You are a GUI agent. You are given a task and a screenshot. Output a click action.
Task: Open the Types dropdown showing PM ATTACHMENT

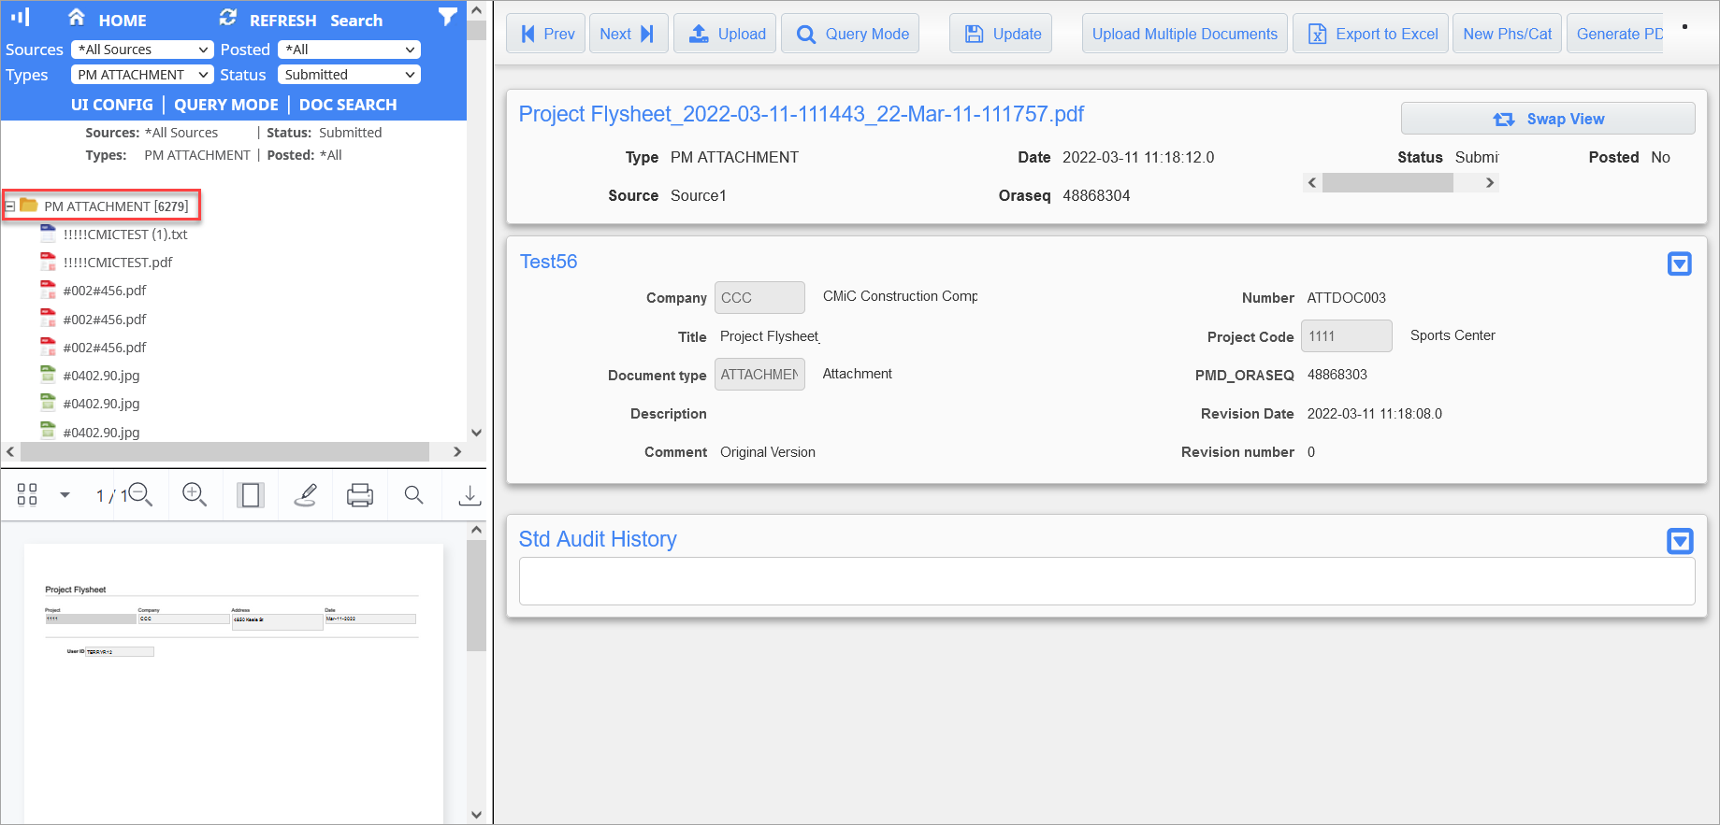click(x=142, y=75)
